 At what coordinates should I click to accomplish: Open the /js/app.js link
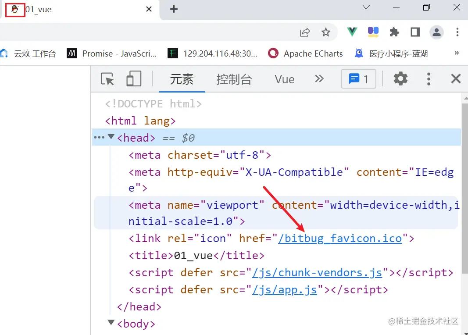[x=285, y=290]
